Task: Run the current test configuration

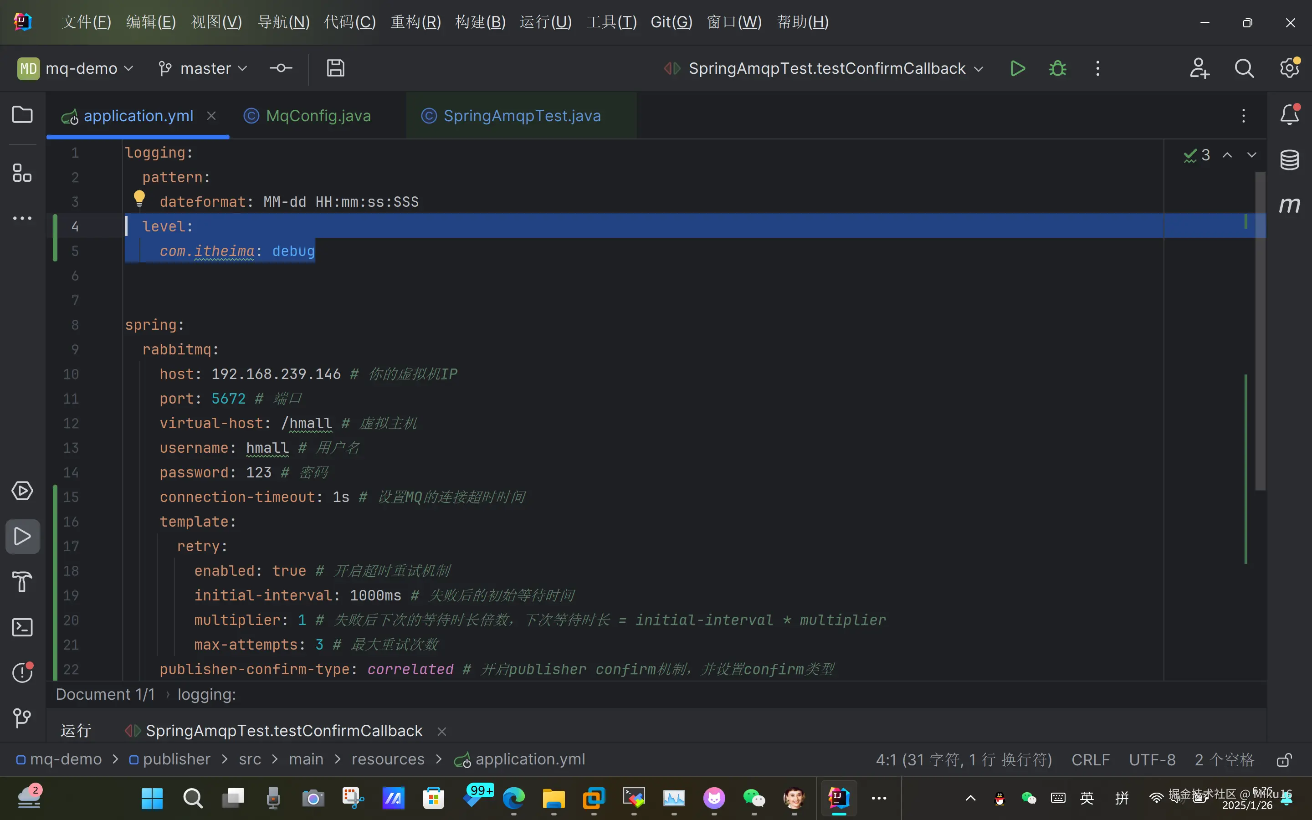Action: click(1018, 68)
